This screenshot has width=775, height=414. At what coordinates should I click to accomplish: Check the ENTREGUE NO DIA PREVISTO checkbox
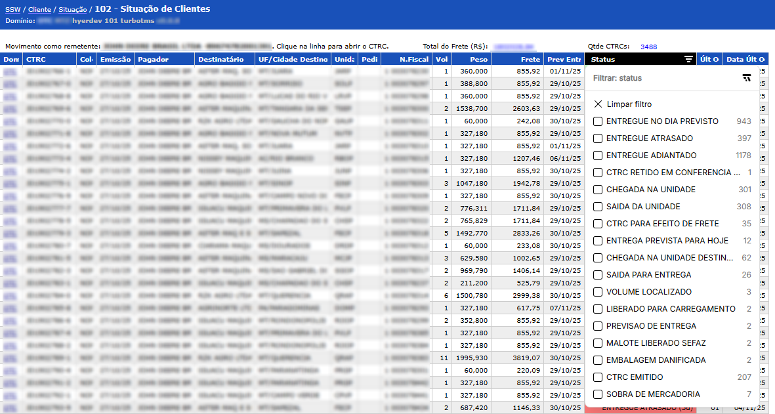coord(597,121)
